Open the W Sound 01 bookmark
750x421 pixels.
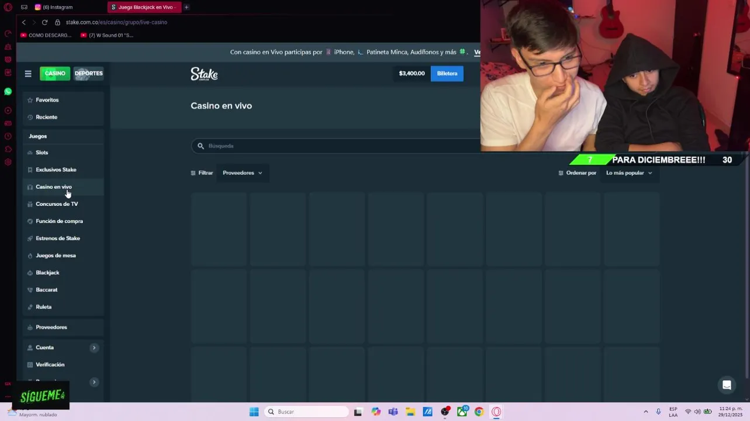point(107,35)
